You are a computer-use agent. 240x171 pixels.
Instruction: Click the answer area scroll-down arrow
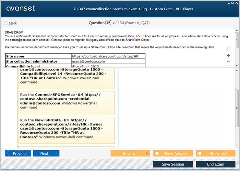(x=237, y=146)
